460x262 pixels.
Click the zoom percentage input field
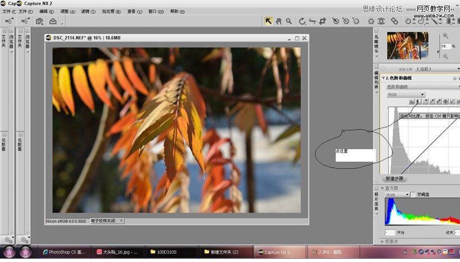coord(445,46)
